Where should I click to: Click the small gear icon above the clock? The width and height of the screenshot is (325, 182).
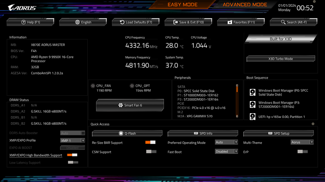[314, 1]
